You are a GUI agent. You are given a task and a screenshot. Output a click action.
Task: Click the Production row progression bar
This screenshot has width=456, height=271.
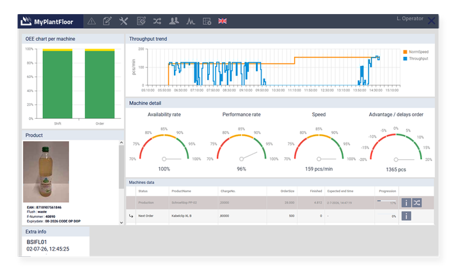pyautogui.click(x=386, y=201)
